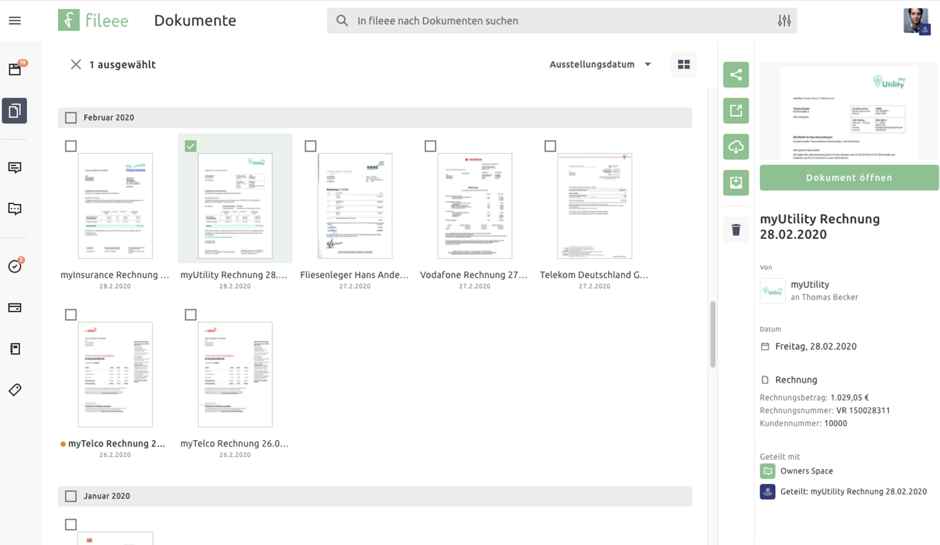
Task: Click Kundennummer 10000 value
Action: 836,423
